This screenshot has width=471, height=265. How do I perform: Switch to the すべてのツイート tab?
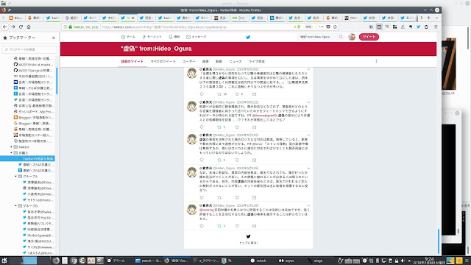(163, 61)
